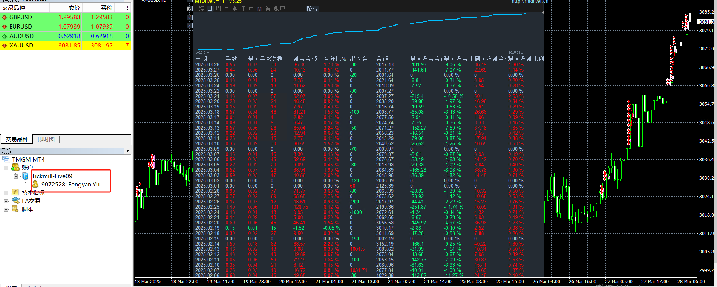Click the 出入金 deposit column header

point(358,59)
